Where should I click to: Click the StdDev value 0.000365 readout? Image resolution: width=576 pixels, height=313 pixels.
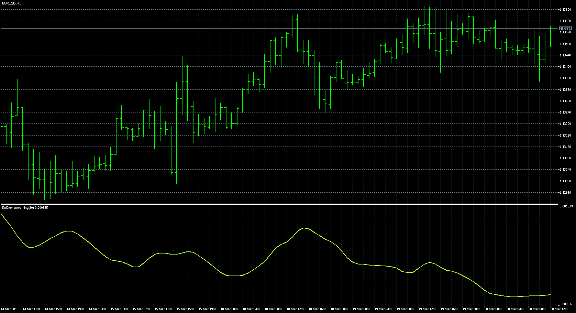tap(41, 208)
